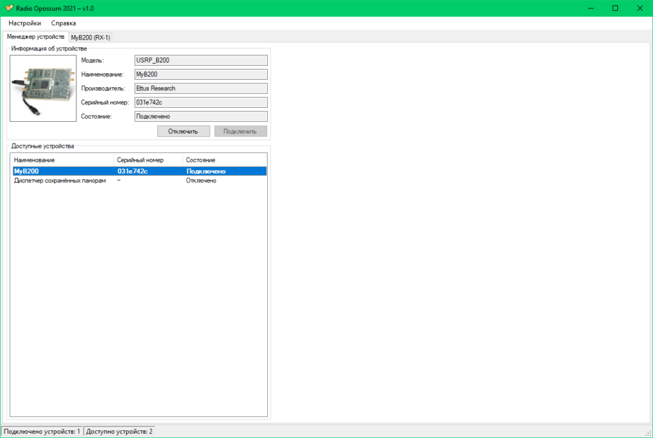Switch to the MyB200 (RX-1) tab
Image resolution: width=653 pixels, height=438 pixels.
coord(91,38)
